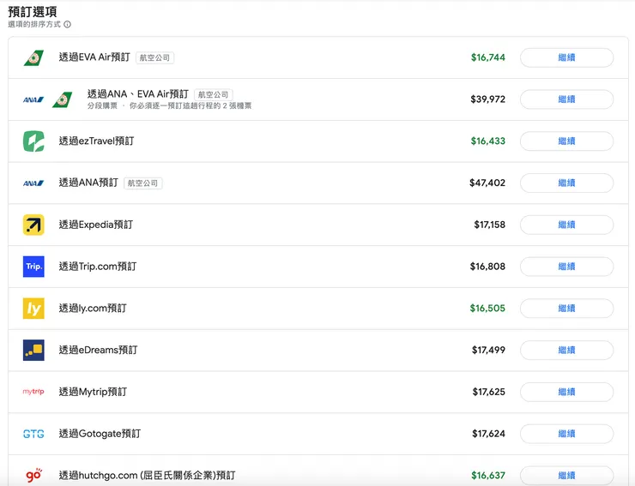Click the GTG Gotogate logo
Screen dimensions: 635x486
(33, 434)
